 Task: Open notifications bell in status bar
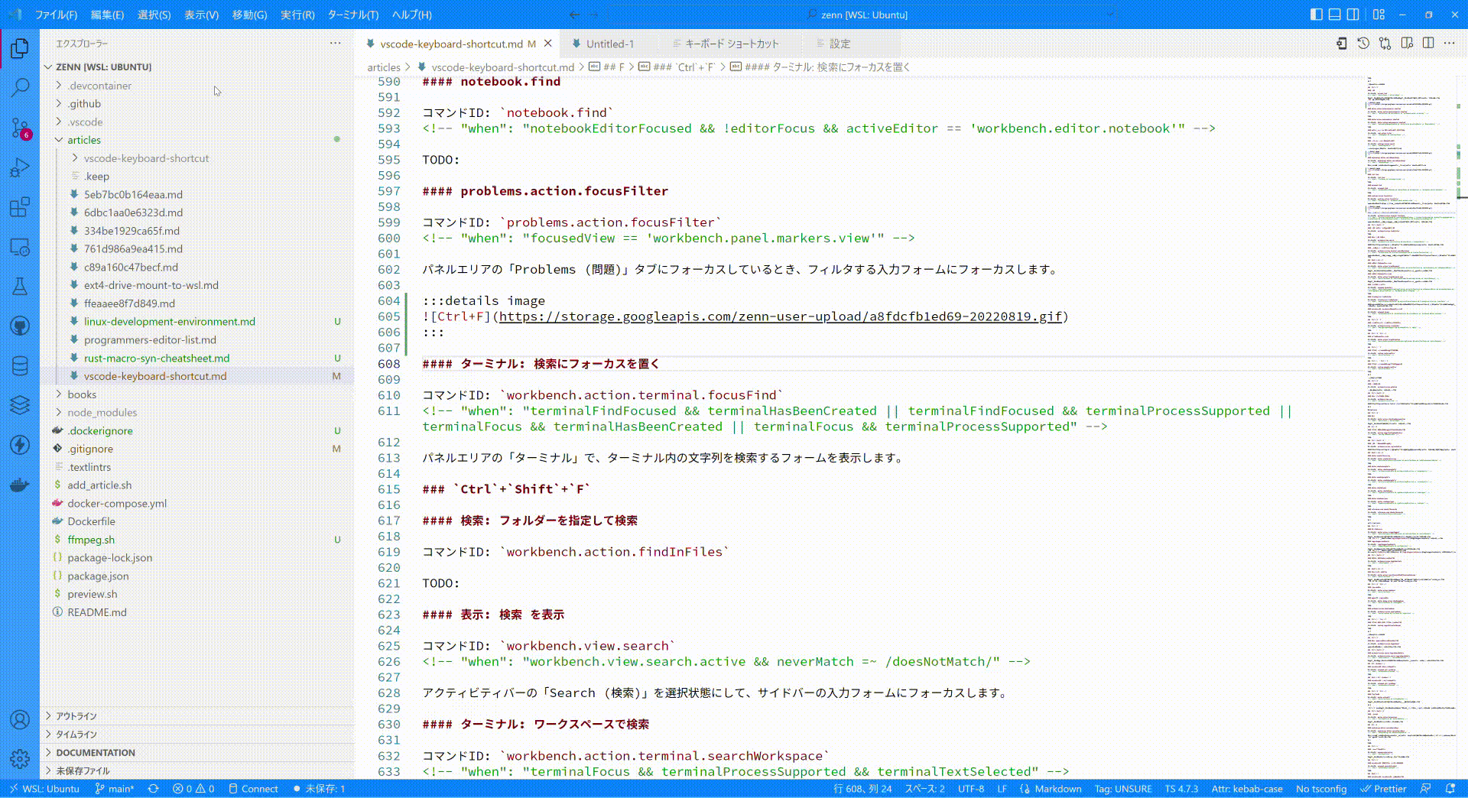click(1450, 789)
